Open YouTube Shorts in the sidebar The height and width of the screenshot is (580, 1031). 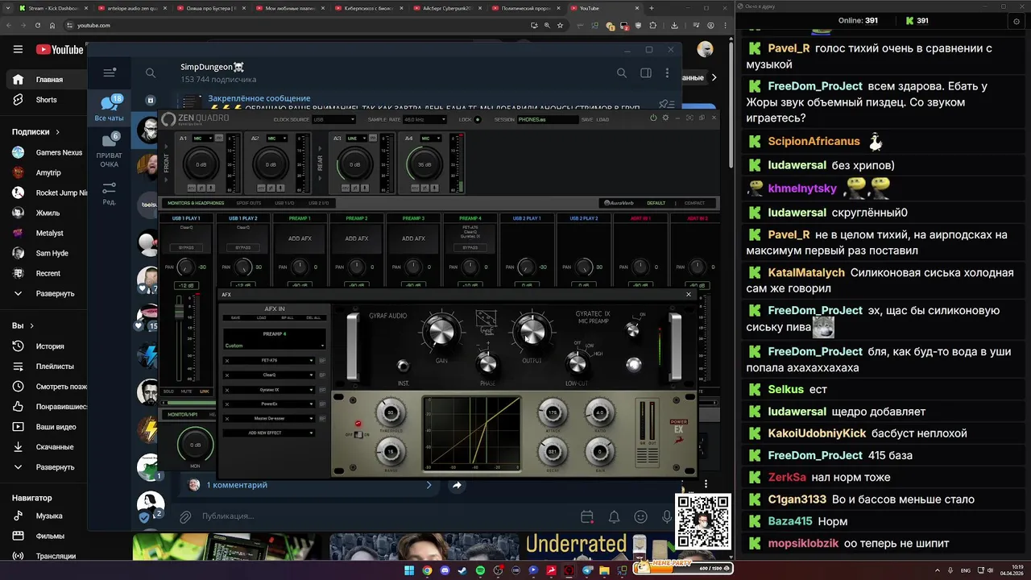point(46,100)
